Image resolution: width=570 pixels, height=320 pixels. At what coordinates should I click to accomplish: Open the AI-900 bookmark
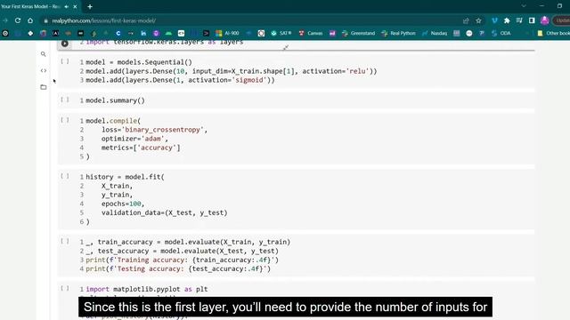click(227, 33)
